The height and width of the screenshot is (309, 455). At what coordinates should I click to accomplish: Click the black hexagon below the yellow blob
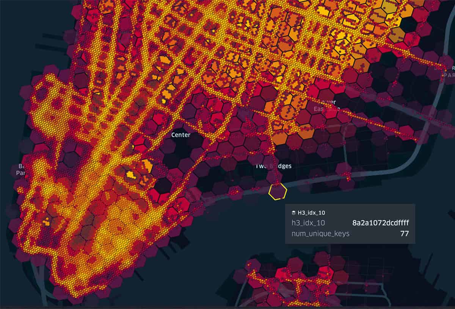163,186
